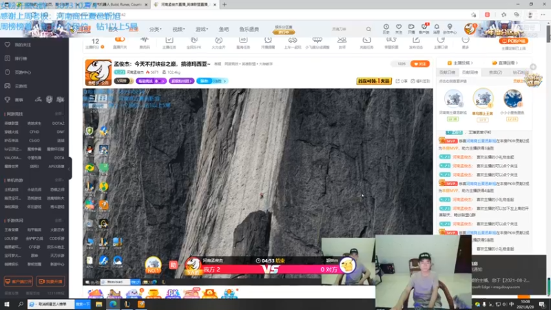
Task: Switch to the diamond fans tab
Action: (x=520, y=72)
